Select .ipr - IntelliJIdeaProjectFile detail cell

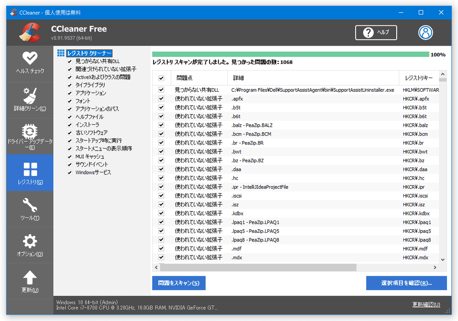260,187
